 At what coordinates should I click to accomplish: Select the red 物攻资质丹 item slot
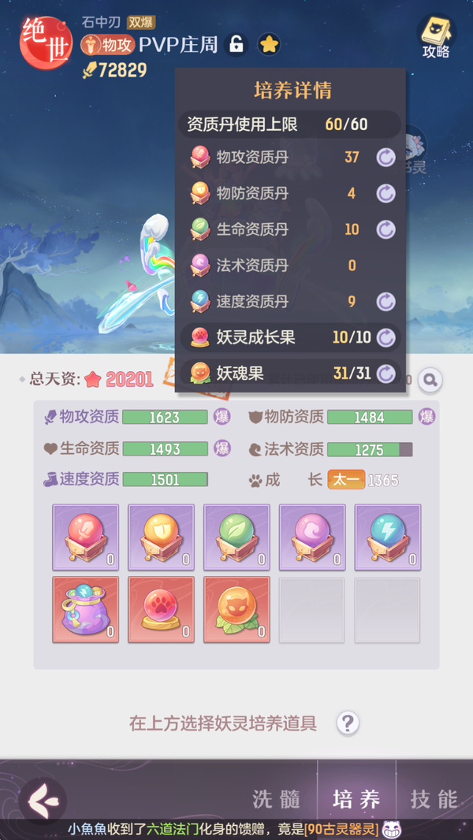[x=86, y=537]
